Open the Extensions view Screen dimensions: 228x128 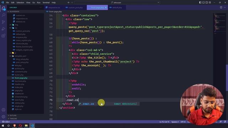[x=3, y=36]
